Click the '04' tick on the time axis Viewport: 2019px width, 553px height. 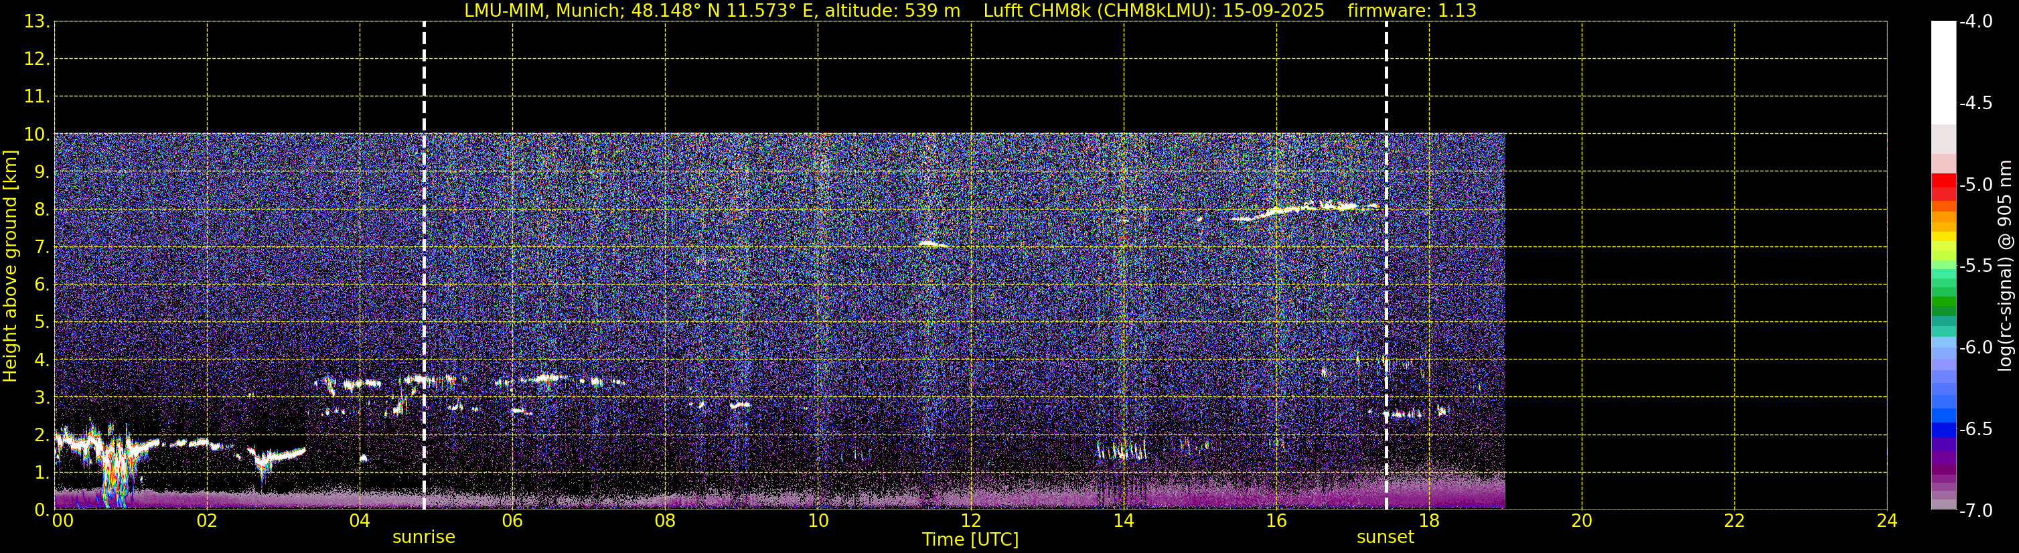click(x=360, y=521)
